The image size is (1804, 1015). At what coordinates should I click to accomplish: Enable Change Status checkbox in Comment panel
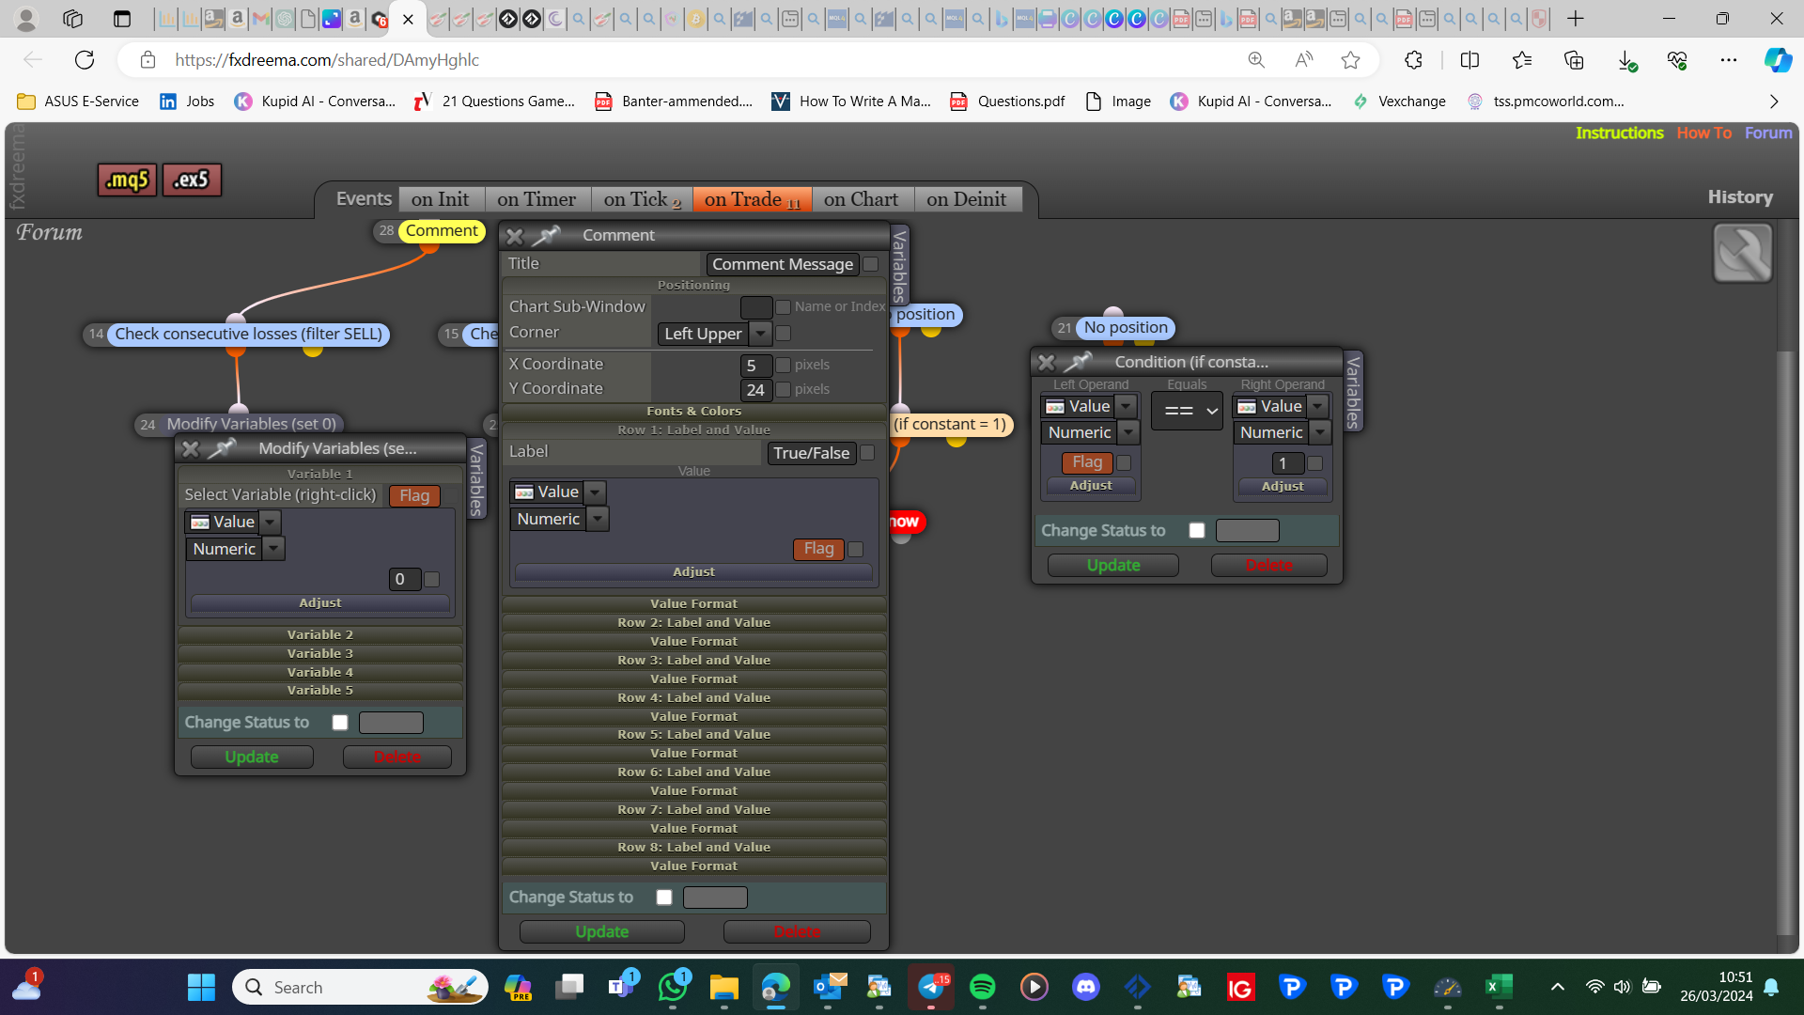coord(664,898)
